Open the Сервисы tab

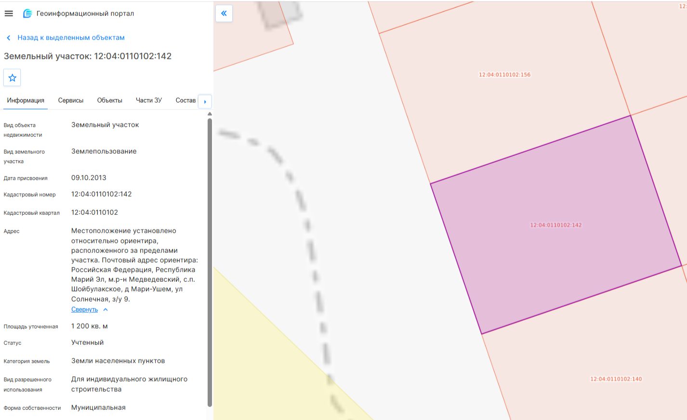point(71,100)
